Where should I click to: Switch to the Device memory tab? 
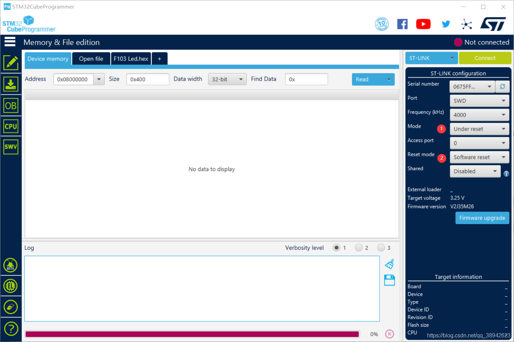[x=48, y=58]
